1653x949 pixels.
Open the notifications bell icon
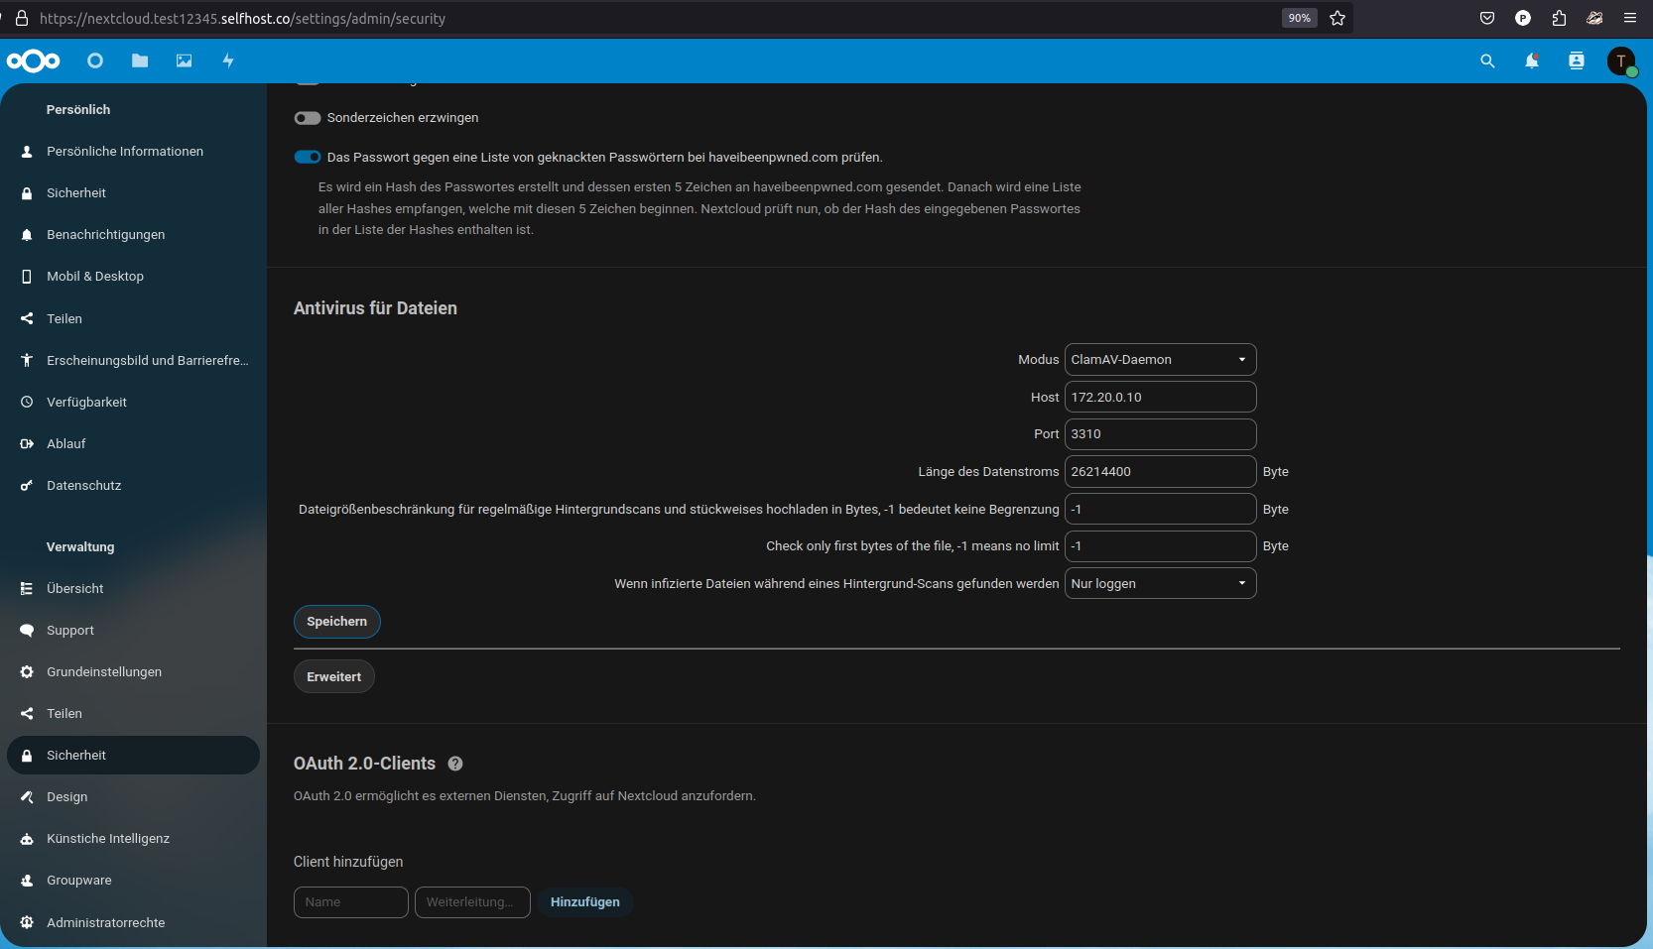[x=1532, y=60]
